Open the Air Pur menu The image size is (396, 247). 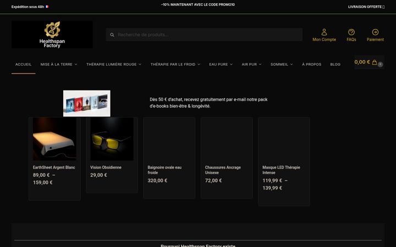pyautogui.click(x=249, y=65)
